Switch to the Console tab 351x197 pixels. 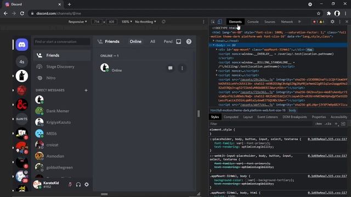[x=253, y=22]
